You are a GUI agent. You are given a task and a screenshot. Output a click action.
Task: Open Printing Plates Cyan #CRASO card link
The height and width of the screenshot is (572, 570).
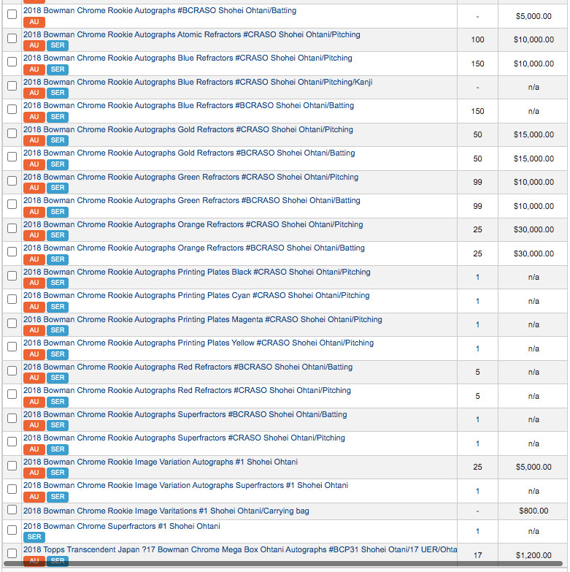point(196,295)
